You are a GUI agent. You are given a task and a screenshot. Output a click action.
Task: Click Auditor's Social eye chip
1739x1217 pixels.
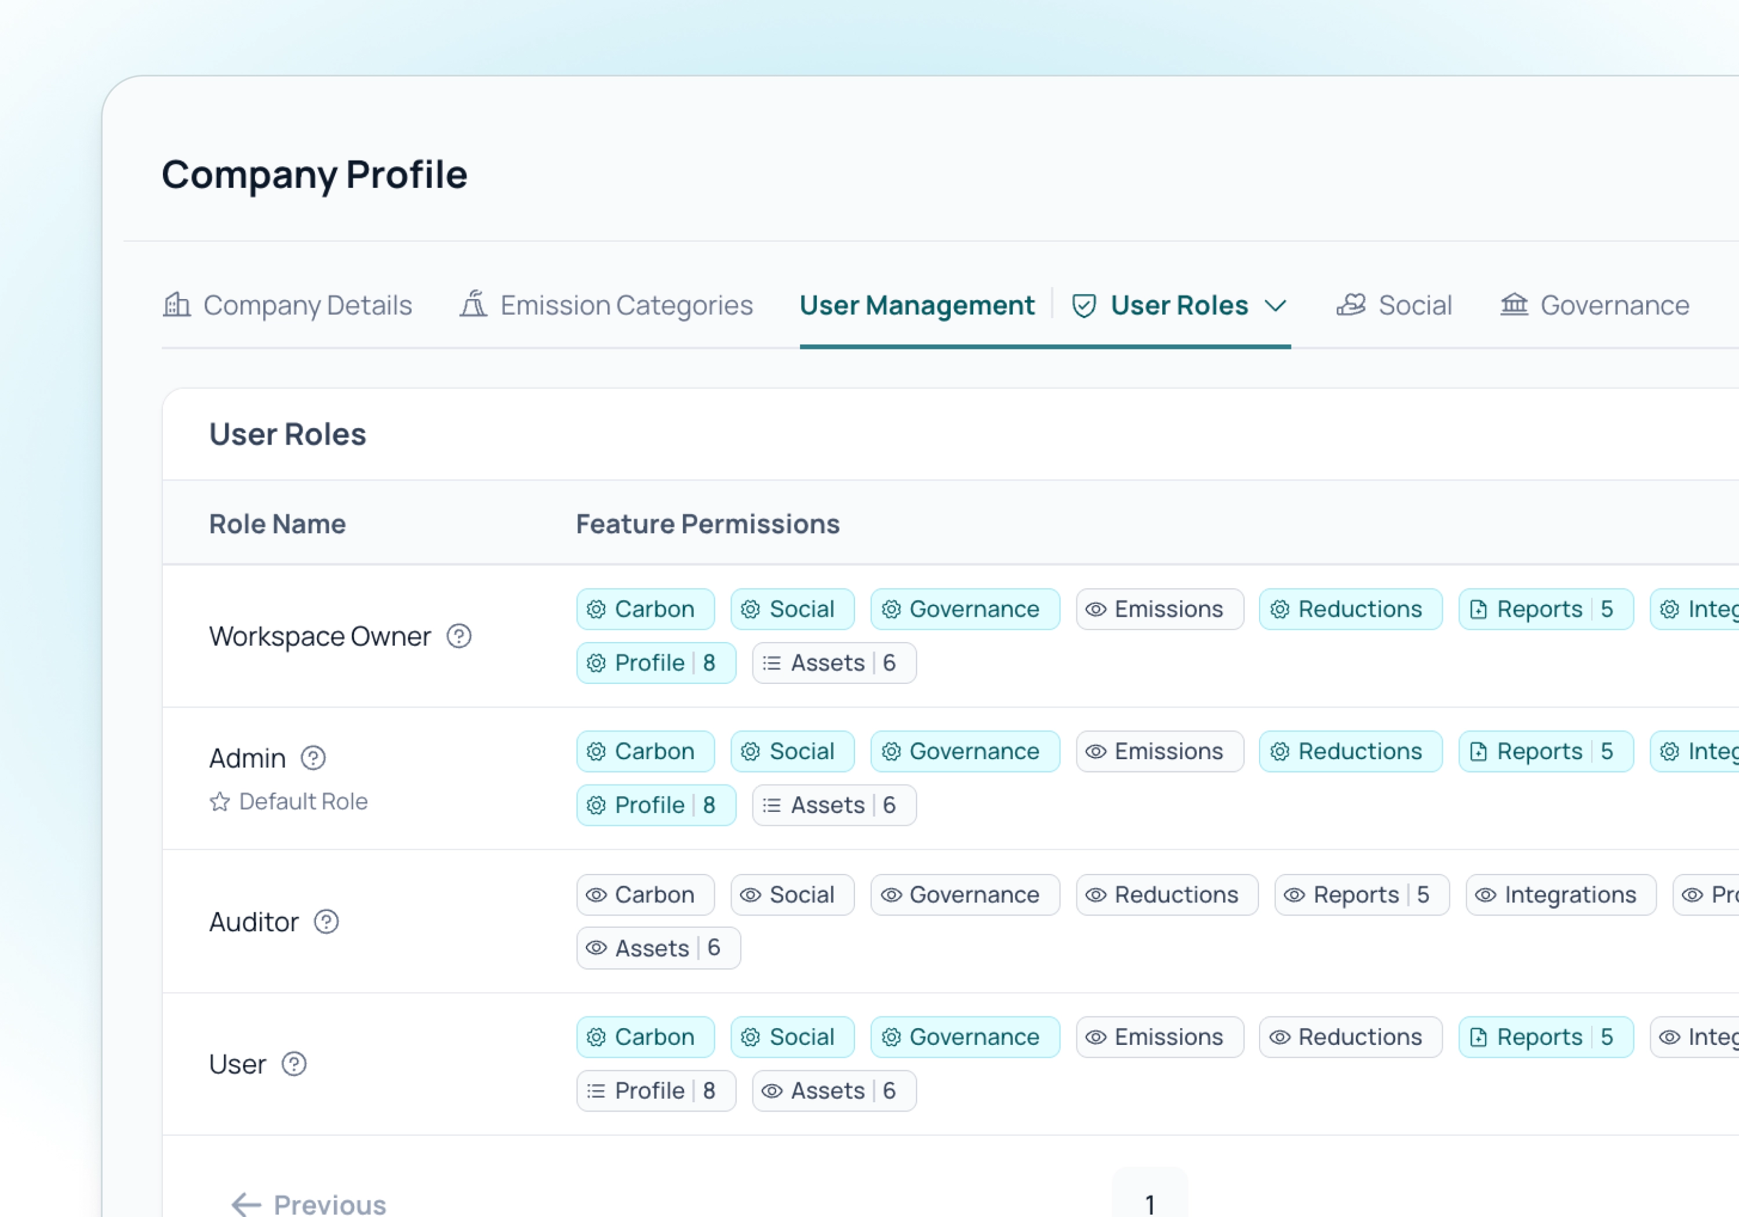tap(792, 895)
